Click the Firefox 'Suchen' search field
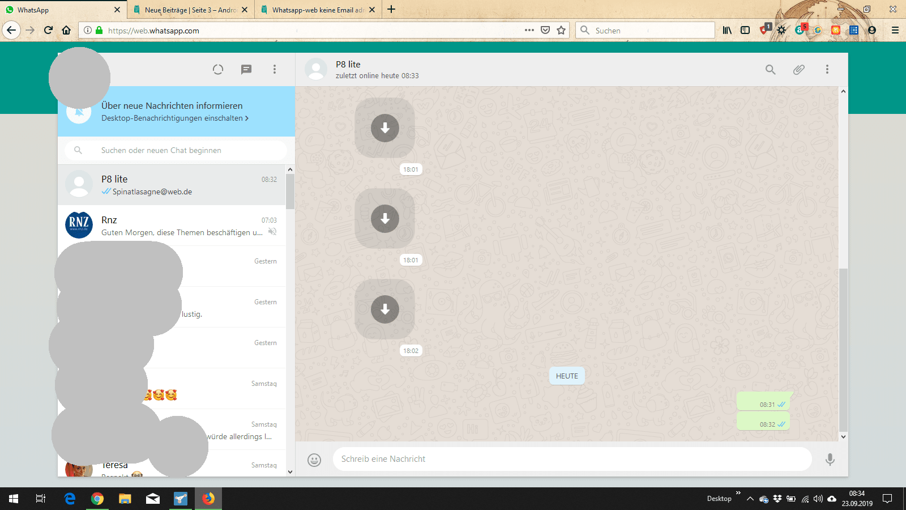Viewport: 906px width, 510px height. coord(646,31)
